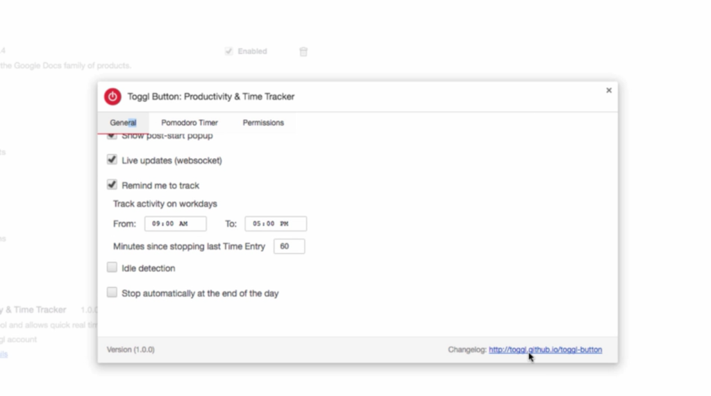This screenshot has width=711, height=396.
Task: Toggle the Show post-start popup checkbox
Action: 112,135
